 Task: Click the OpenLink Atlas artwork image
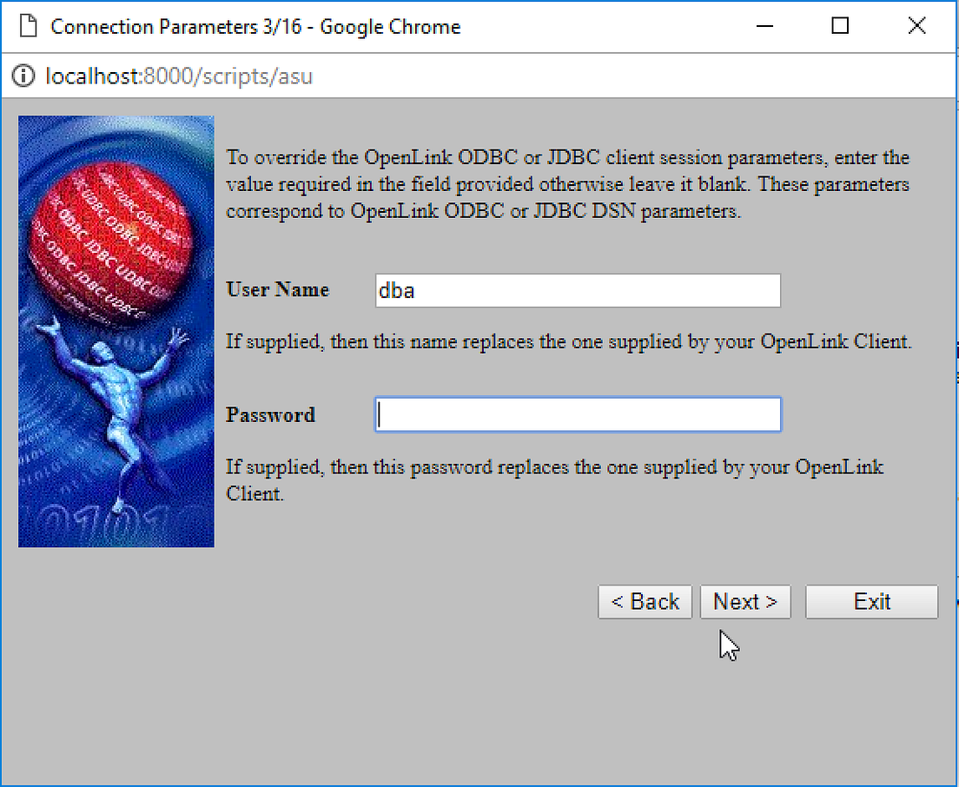point(116,330)
